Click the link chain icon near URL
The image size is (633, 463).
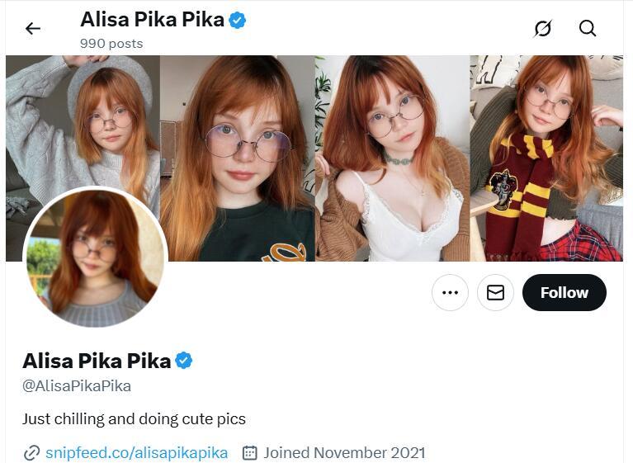[31, 453]
